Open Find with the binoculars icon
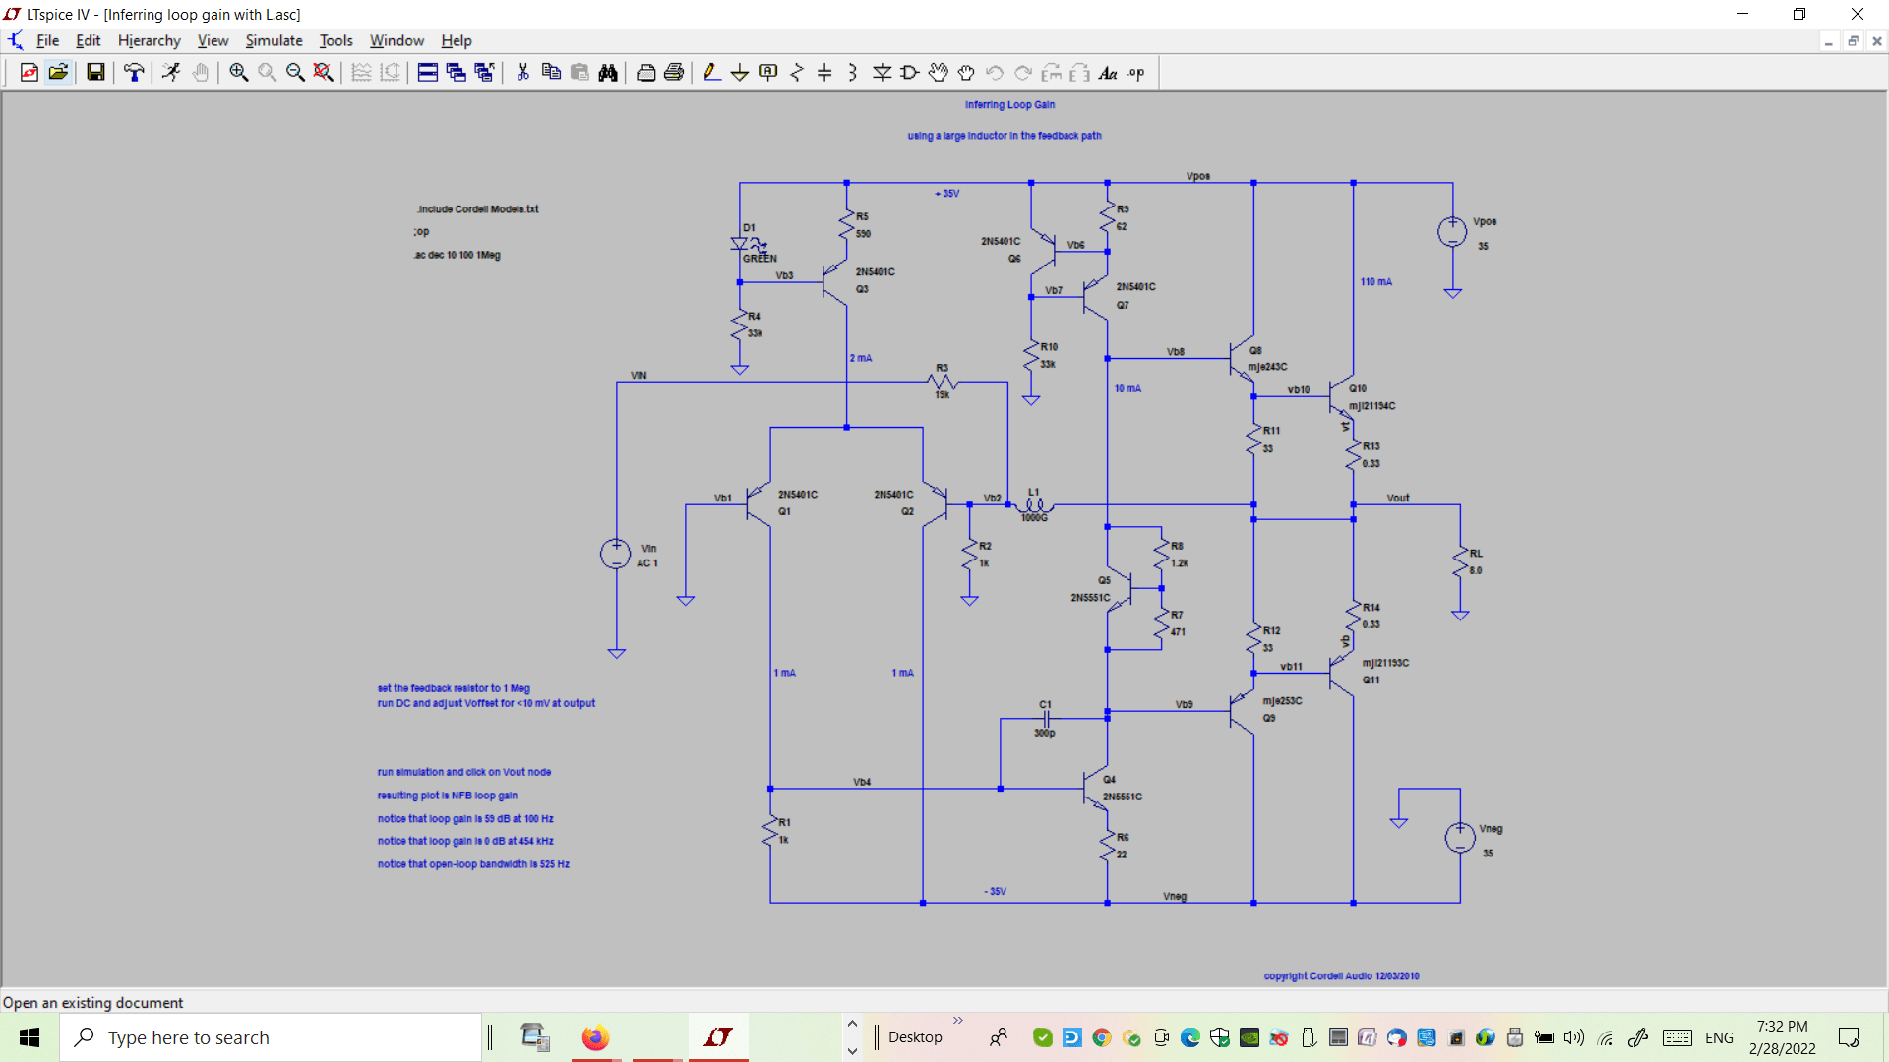Viewport: 1889px width, 1062px height. (608, 73)
